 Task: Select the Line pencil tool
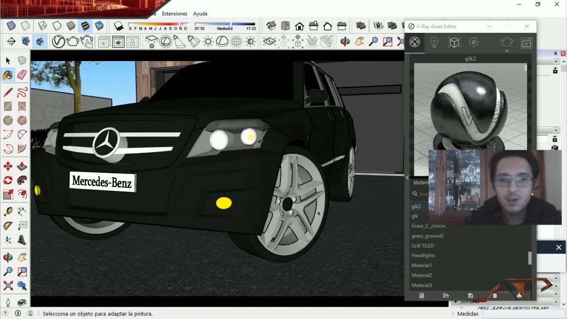(8, 92)
